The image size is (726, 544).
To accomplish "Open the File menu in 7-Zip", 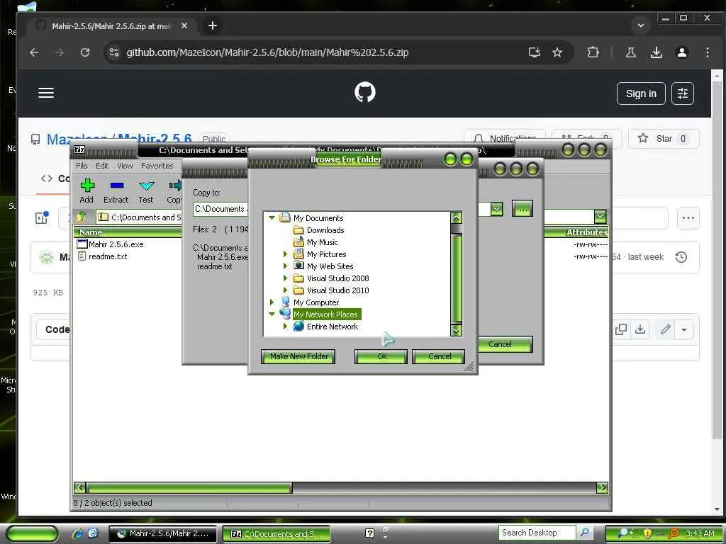I will (82, 166).
